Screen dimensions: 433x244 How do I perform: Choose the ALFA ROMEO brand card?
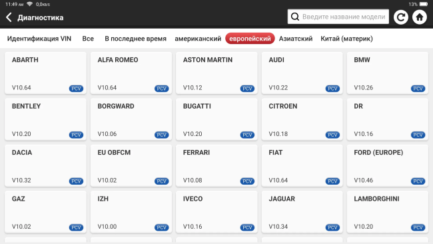click(131, 73)
